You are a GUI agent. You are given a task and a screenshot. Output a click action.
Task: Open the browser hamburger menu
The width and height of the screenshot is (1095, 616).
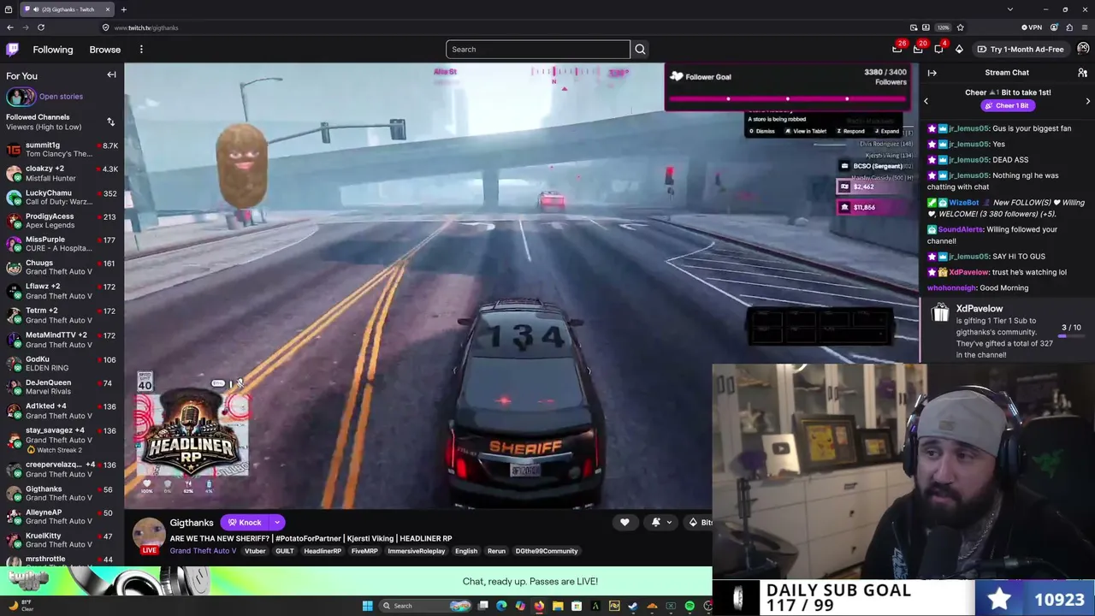1085,27
